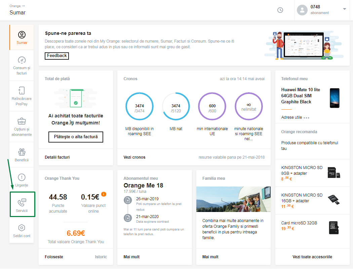The width and height of the screenshot is (353, 269).
Task: Click Plătește o alta factură button
Action: 76,137
